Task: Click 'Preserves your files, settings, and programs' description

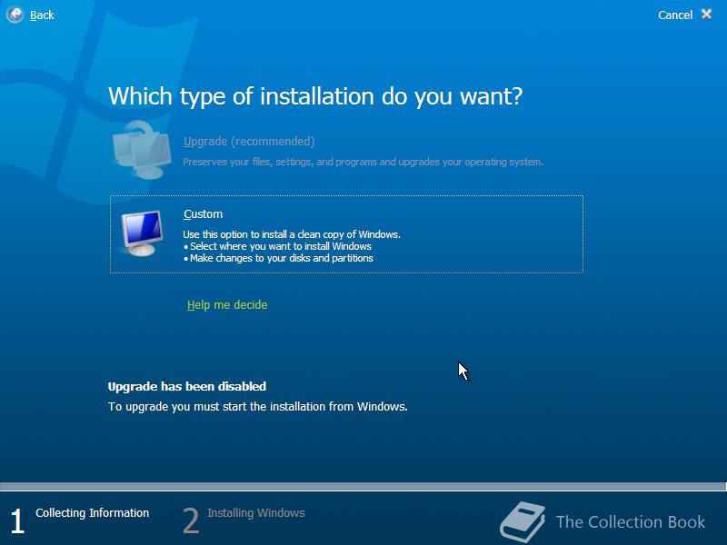Action: [x=363, y=162]
